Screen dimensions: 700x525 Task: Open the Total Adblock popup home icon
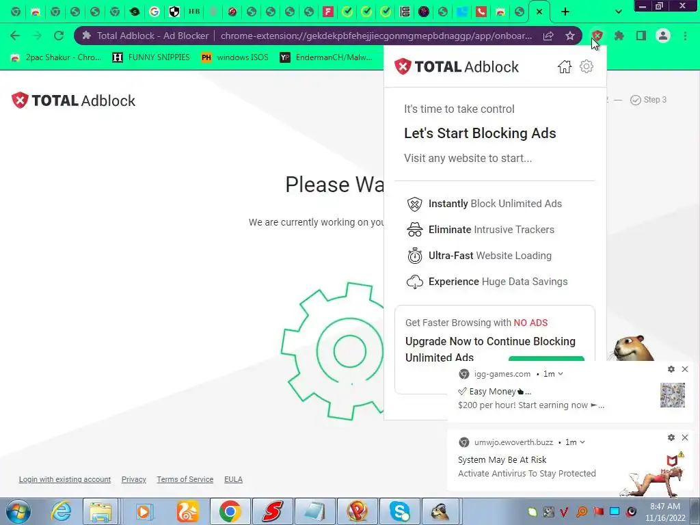(564, 67)
